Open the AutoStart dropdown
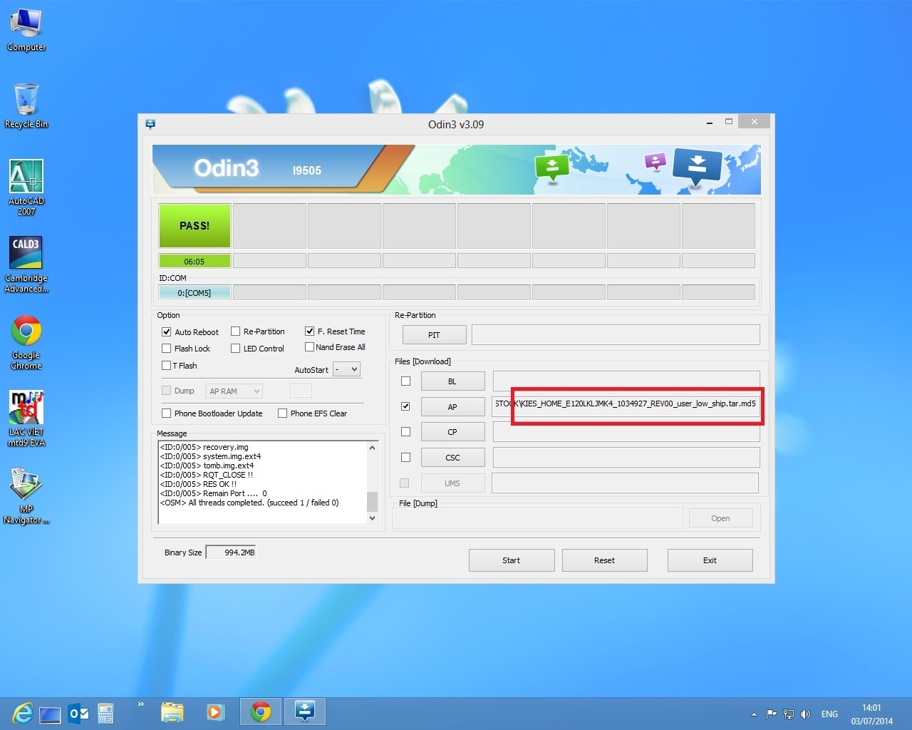The image size is (912, 730). coord(347,369)
